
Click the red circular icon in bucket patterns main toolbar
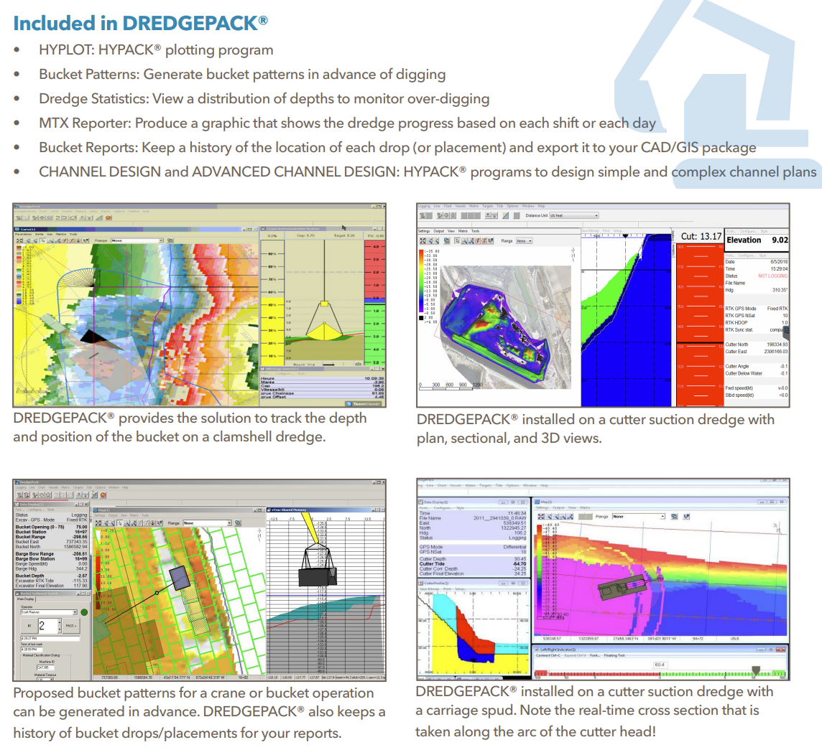(x=103, y=495)
